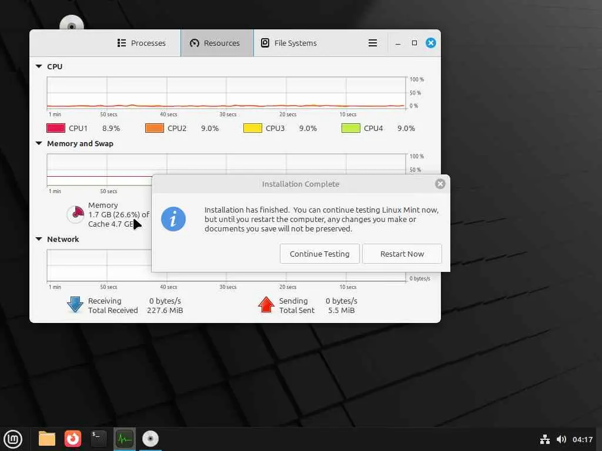Change the CPU2 orange color swatch
The image size is (602, 451).
155,128
